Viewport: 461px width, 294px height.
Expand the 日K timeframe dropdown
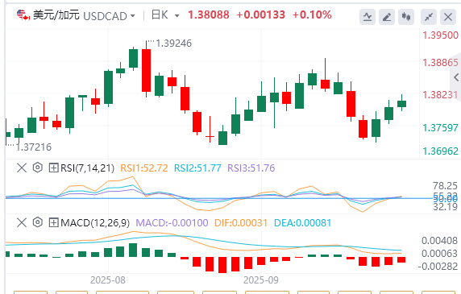(x=177, y=16)
